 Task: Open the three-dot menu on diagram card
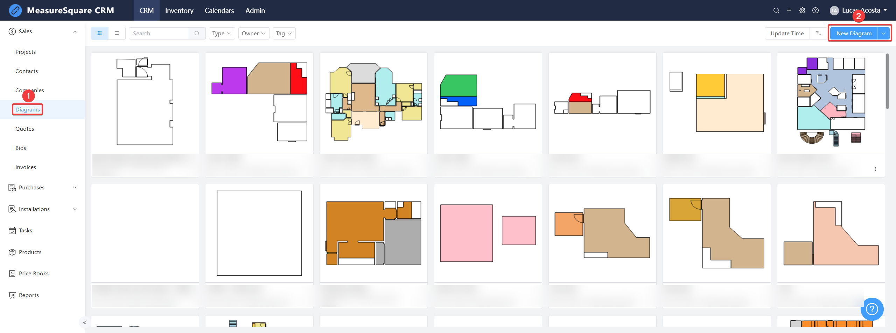point(875,169)
